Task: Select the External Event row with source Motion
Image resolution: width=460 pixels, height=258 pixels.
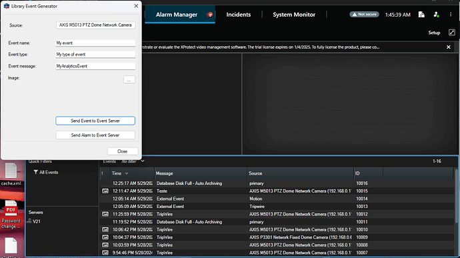Action: click(x=277, y=199)
